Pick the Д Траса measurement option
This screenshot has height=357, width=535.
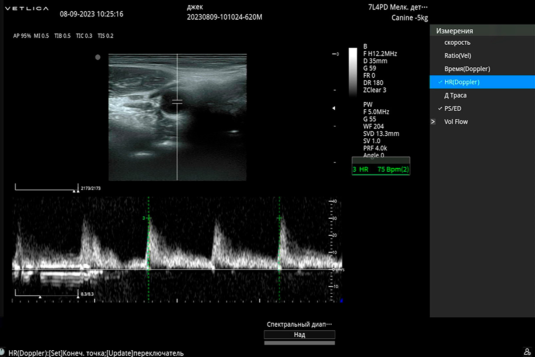(x=455, y=95)
